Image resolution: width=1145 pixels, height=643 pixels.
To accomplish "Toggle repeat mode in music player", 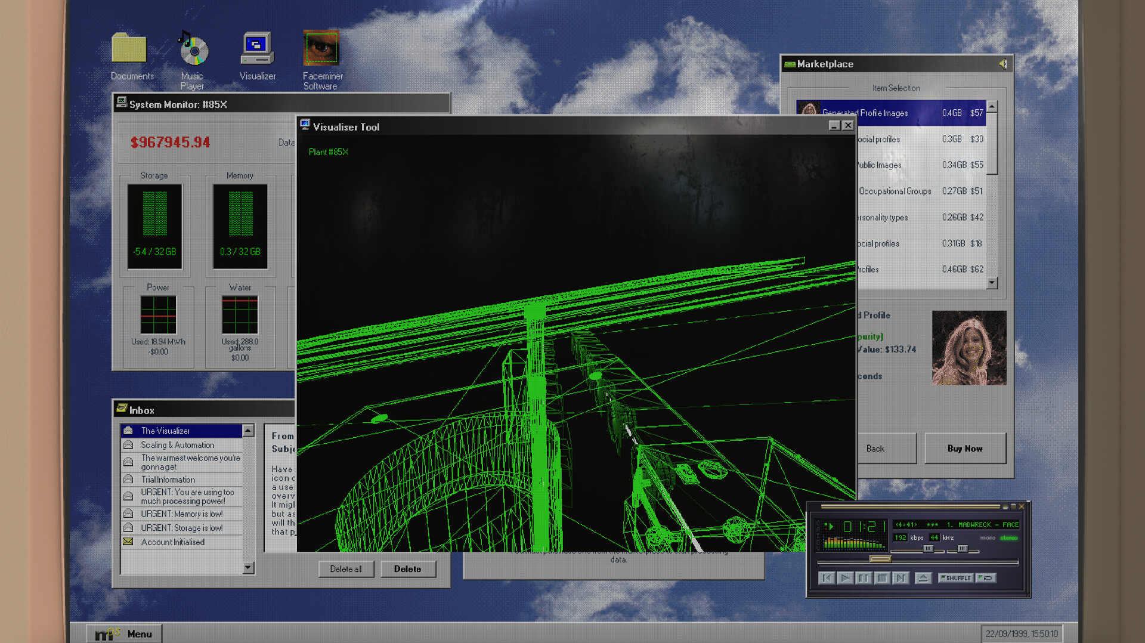I will pyautogui.click(x=986, y=577).
